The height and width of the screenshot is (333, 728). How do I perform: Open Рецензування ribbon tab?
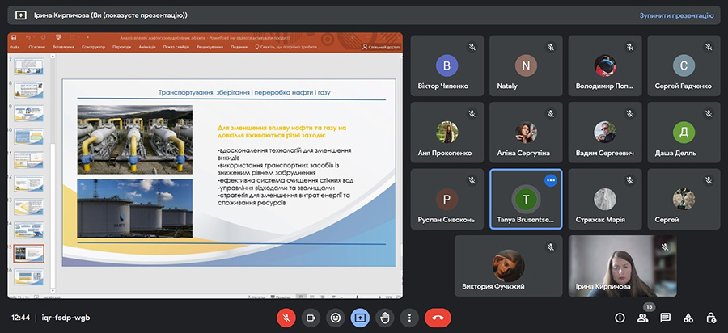click(210, 47)
